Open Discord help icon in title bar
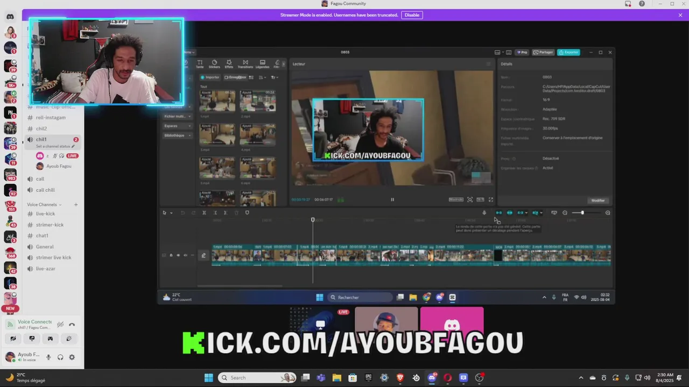Viewport: 689px width, 387px height. pyautogui.click(x=642, y=4)
